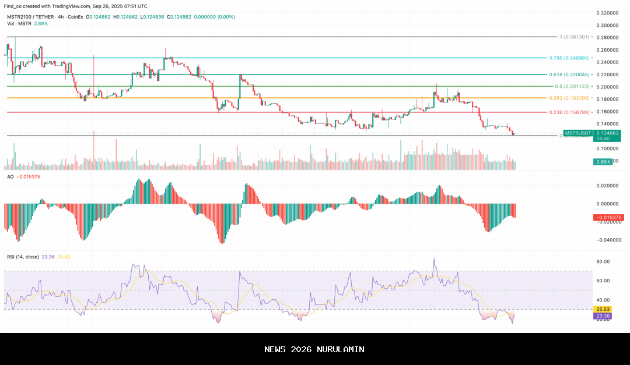Click the AO indicator legend label

(x=10, y=176)
